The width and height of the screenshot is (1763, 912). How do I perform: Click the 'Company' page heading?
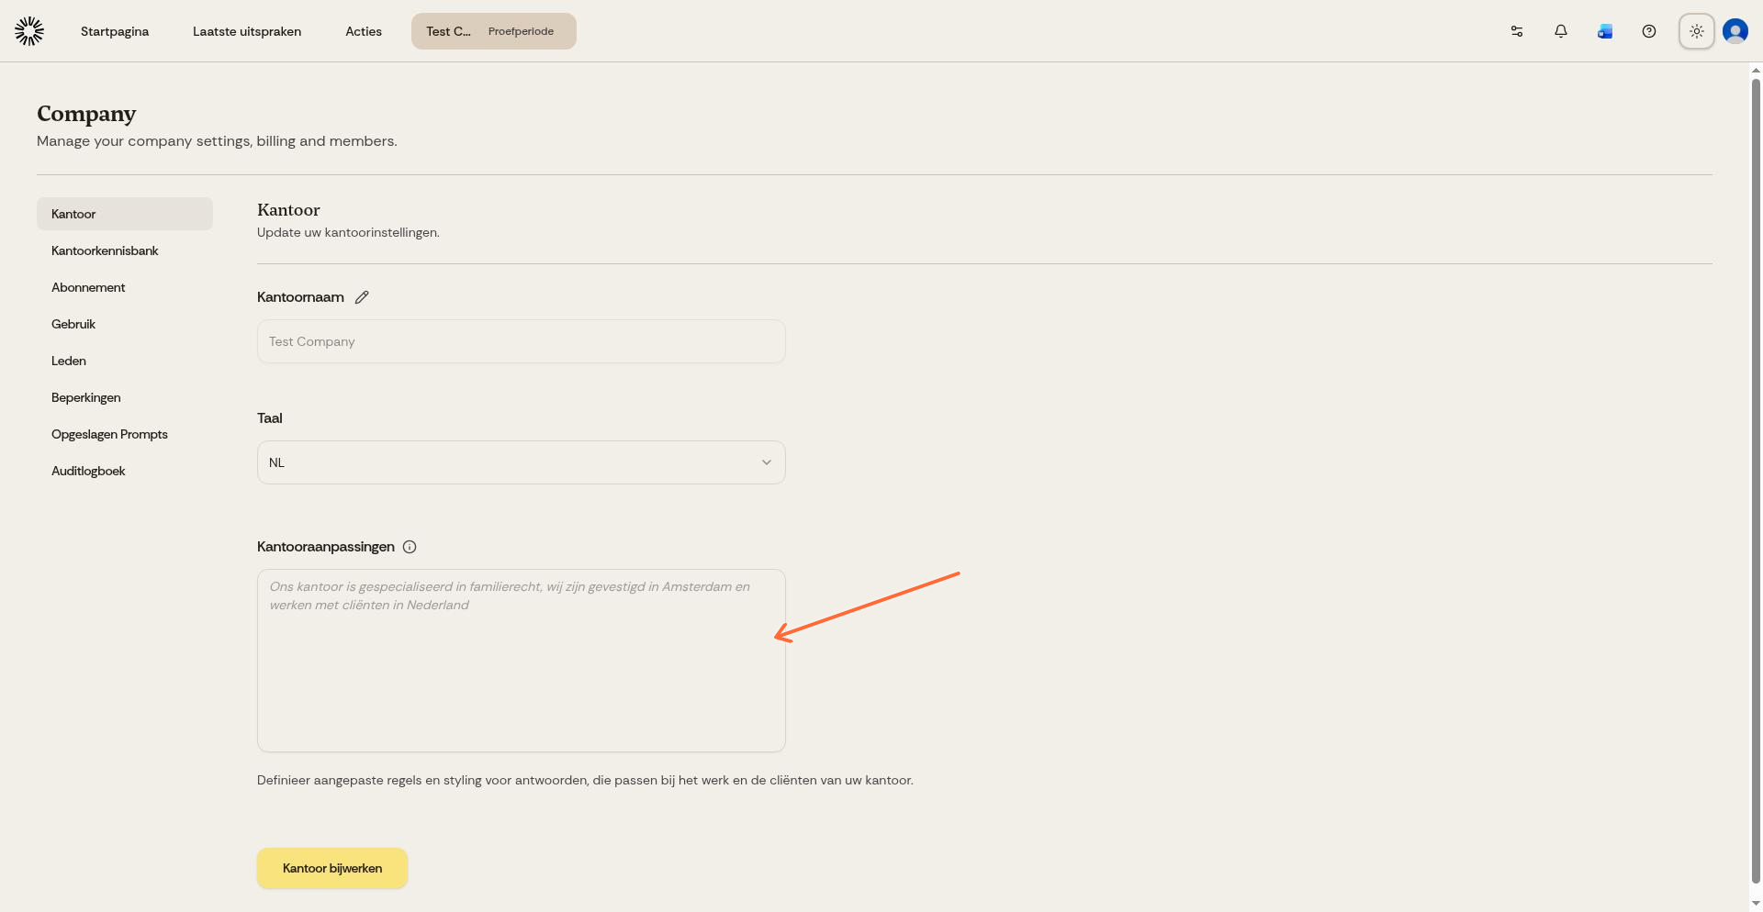[86, 114]
